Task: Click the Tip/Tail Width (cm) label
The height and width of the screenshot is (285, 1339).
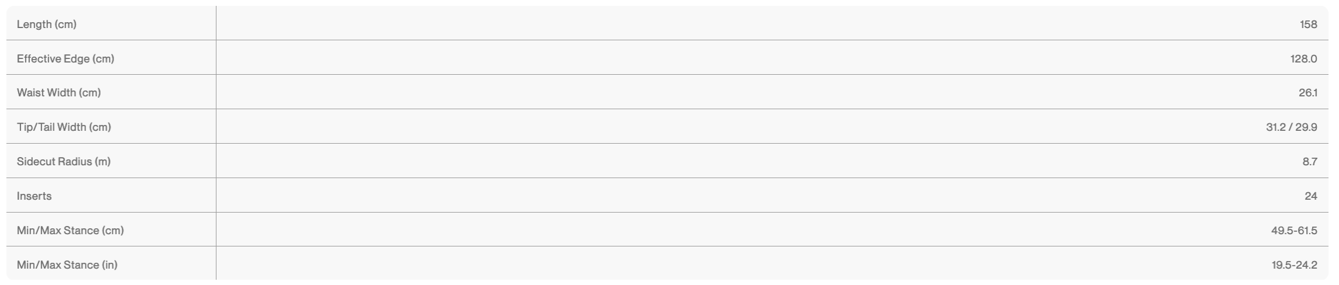Action: click(x=64, y=127)
